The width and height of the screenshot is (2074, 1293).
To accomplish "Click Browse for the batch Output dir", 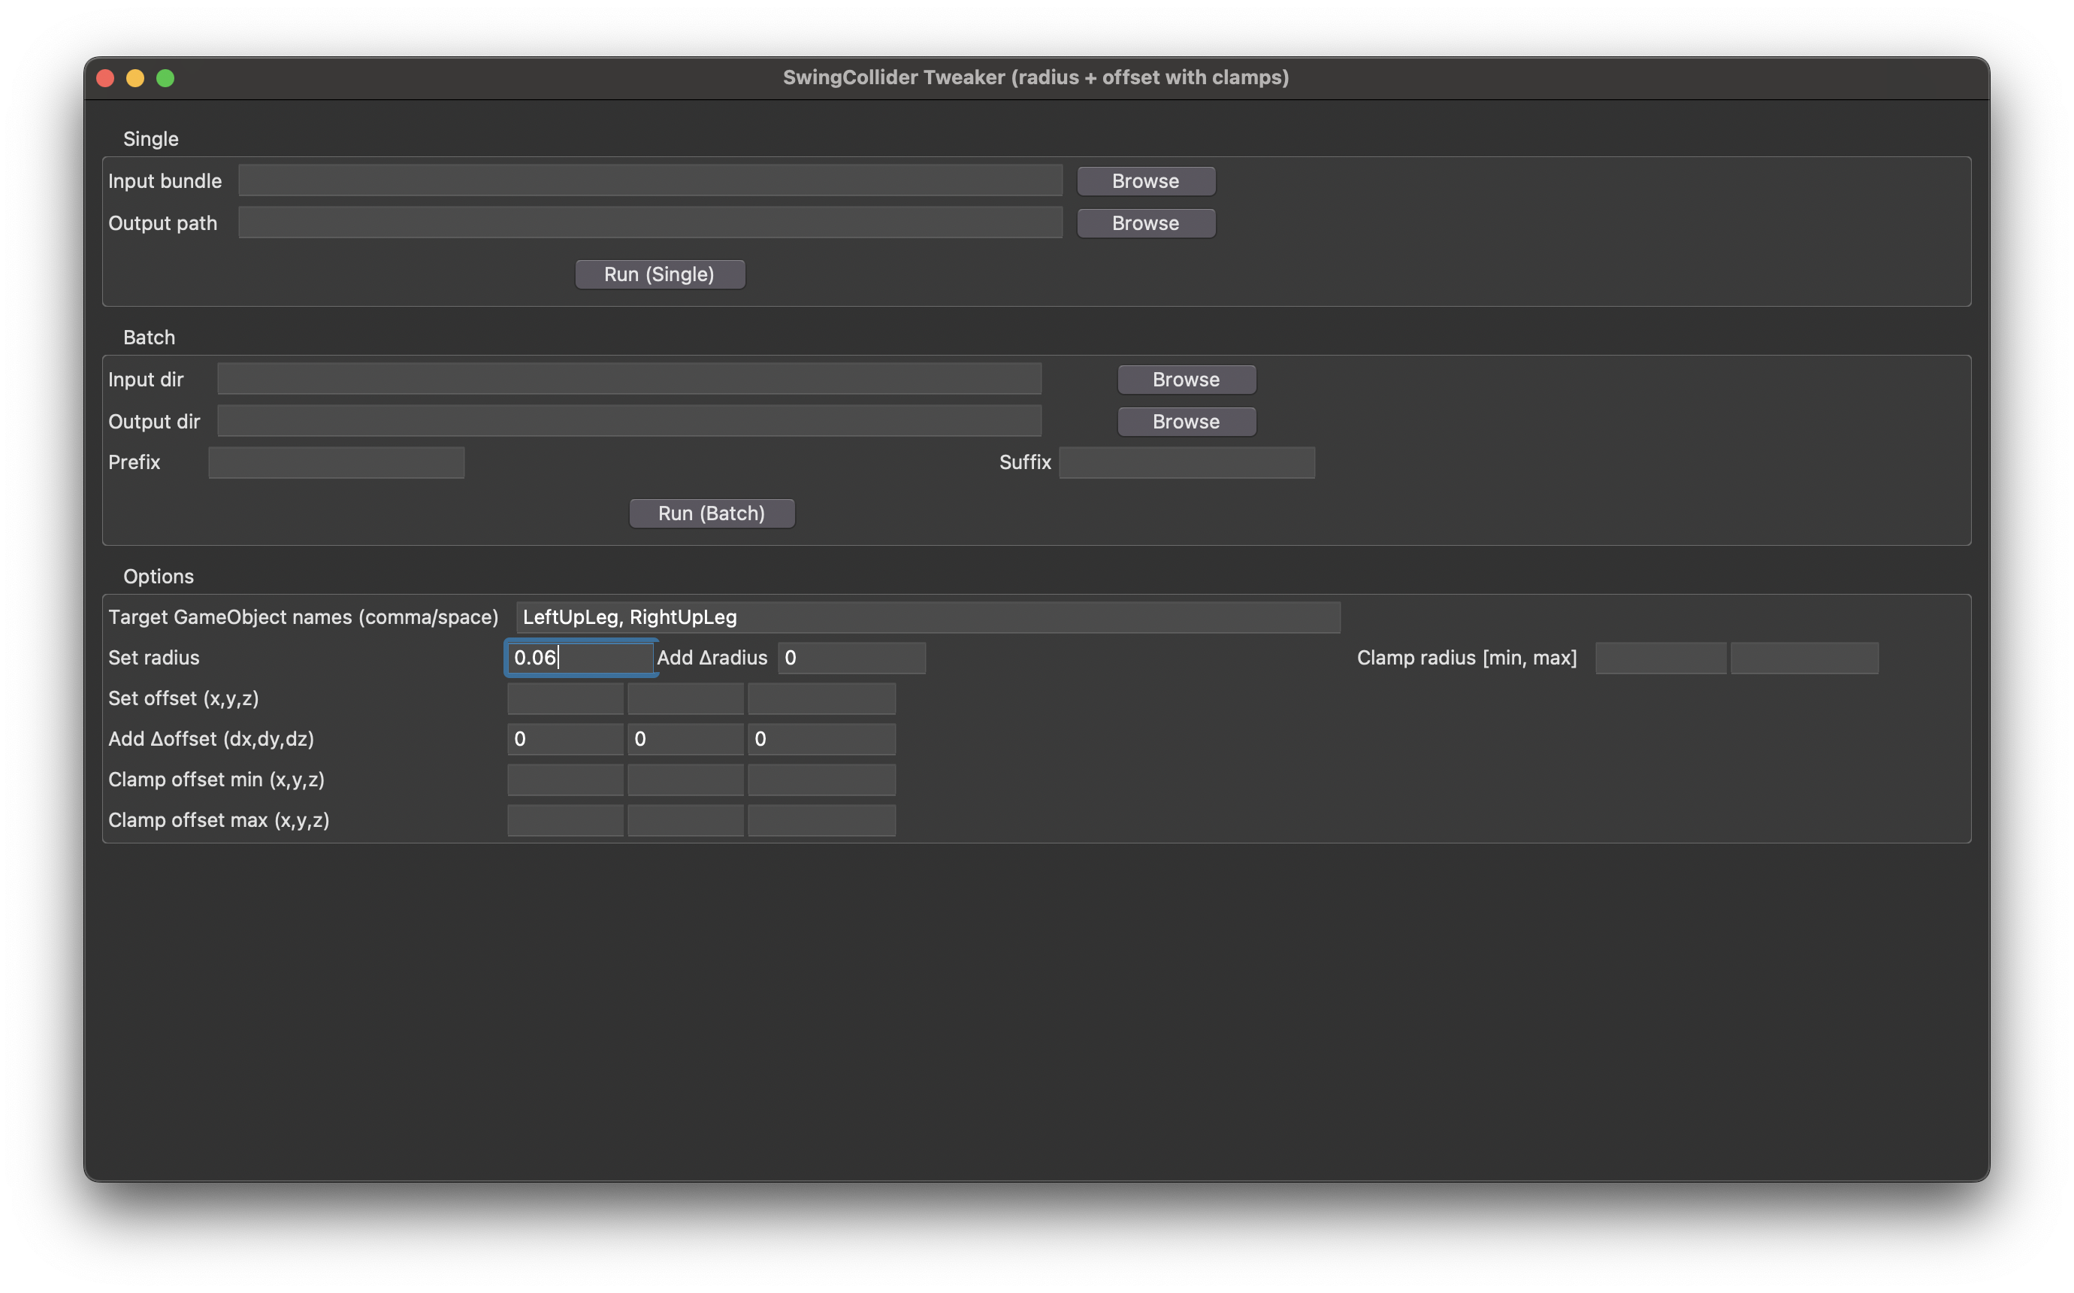I will [1186, 422].
